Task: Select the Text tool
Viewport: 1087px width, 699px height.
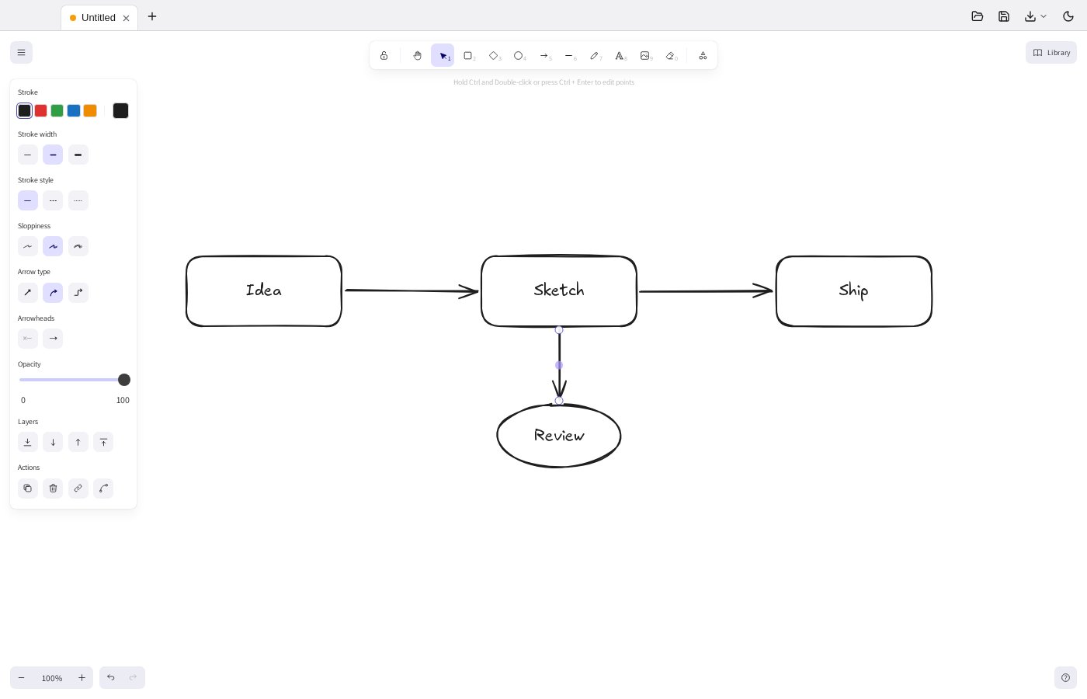Action: click(620, 56)
